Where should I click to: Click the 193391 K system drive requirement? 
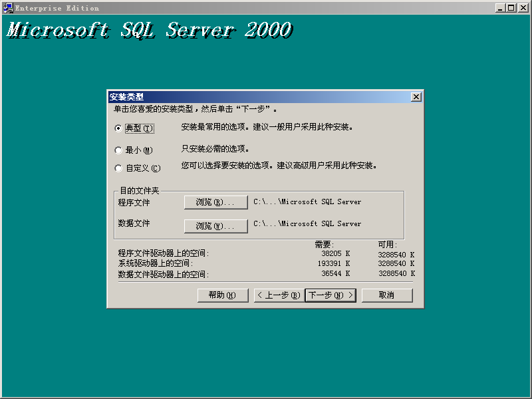[334, 263]
